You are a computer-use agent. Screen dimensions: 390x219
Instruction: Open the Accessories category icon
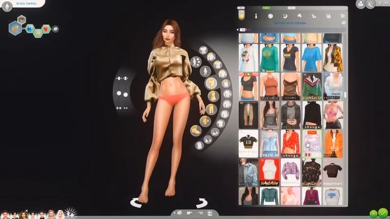(x=205, y=122)
